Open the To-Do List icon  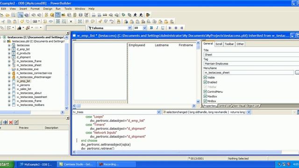(46, 15)
